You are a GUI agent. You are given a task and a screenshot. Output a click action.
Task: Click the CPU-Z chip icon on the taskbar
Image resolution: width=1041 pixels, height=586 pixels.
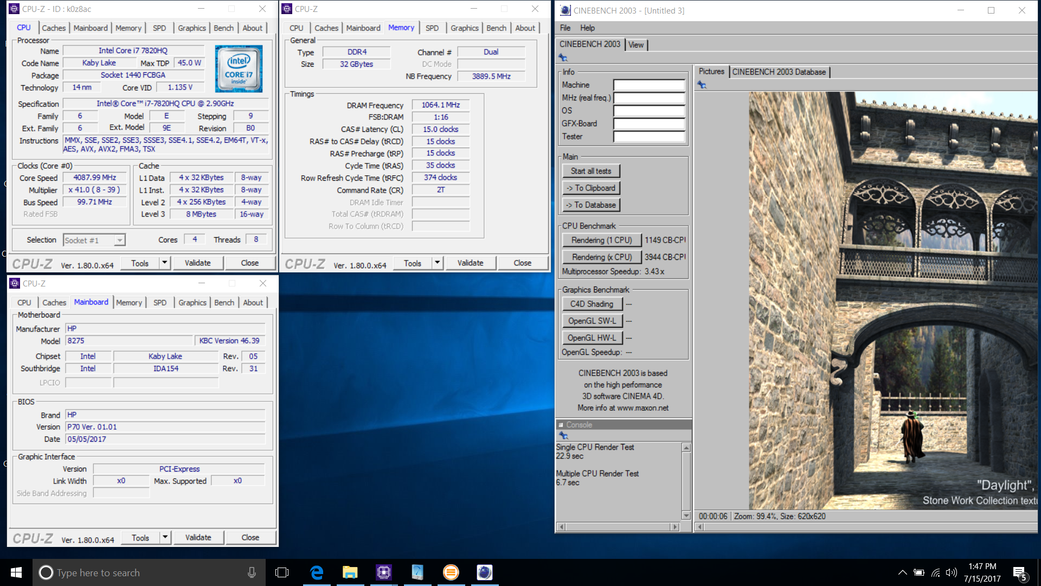384,572
